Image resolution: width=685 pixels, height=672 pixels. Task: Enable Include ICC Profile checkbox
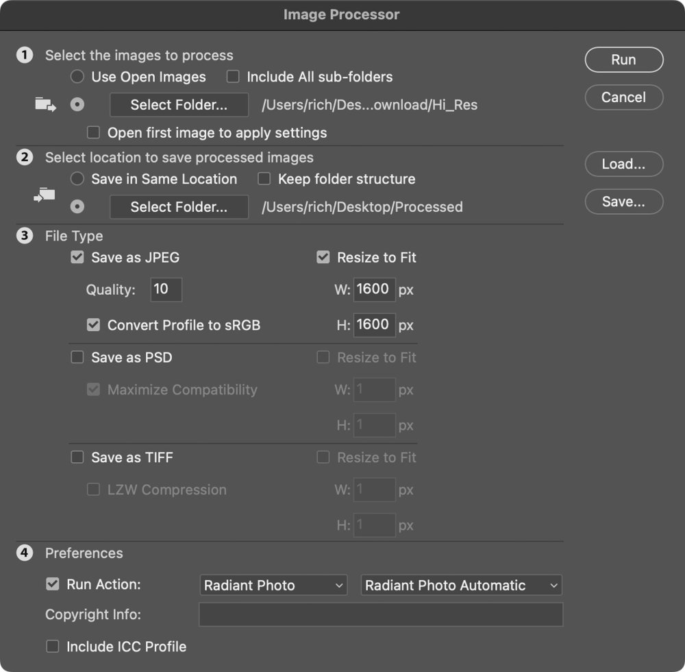click(x=53, y=647)
